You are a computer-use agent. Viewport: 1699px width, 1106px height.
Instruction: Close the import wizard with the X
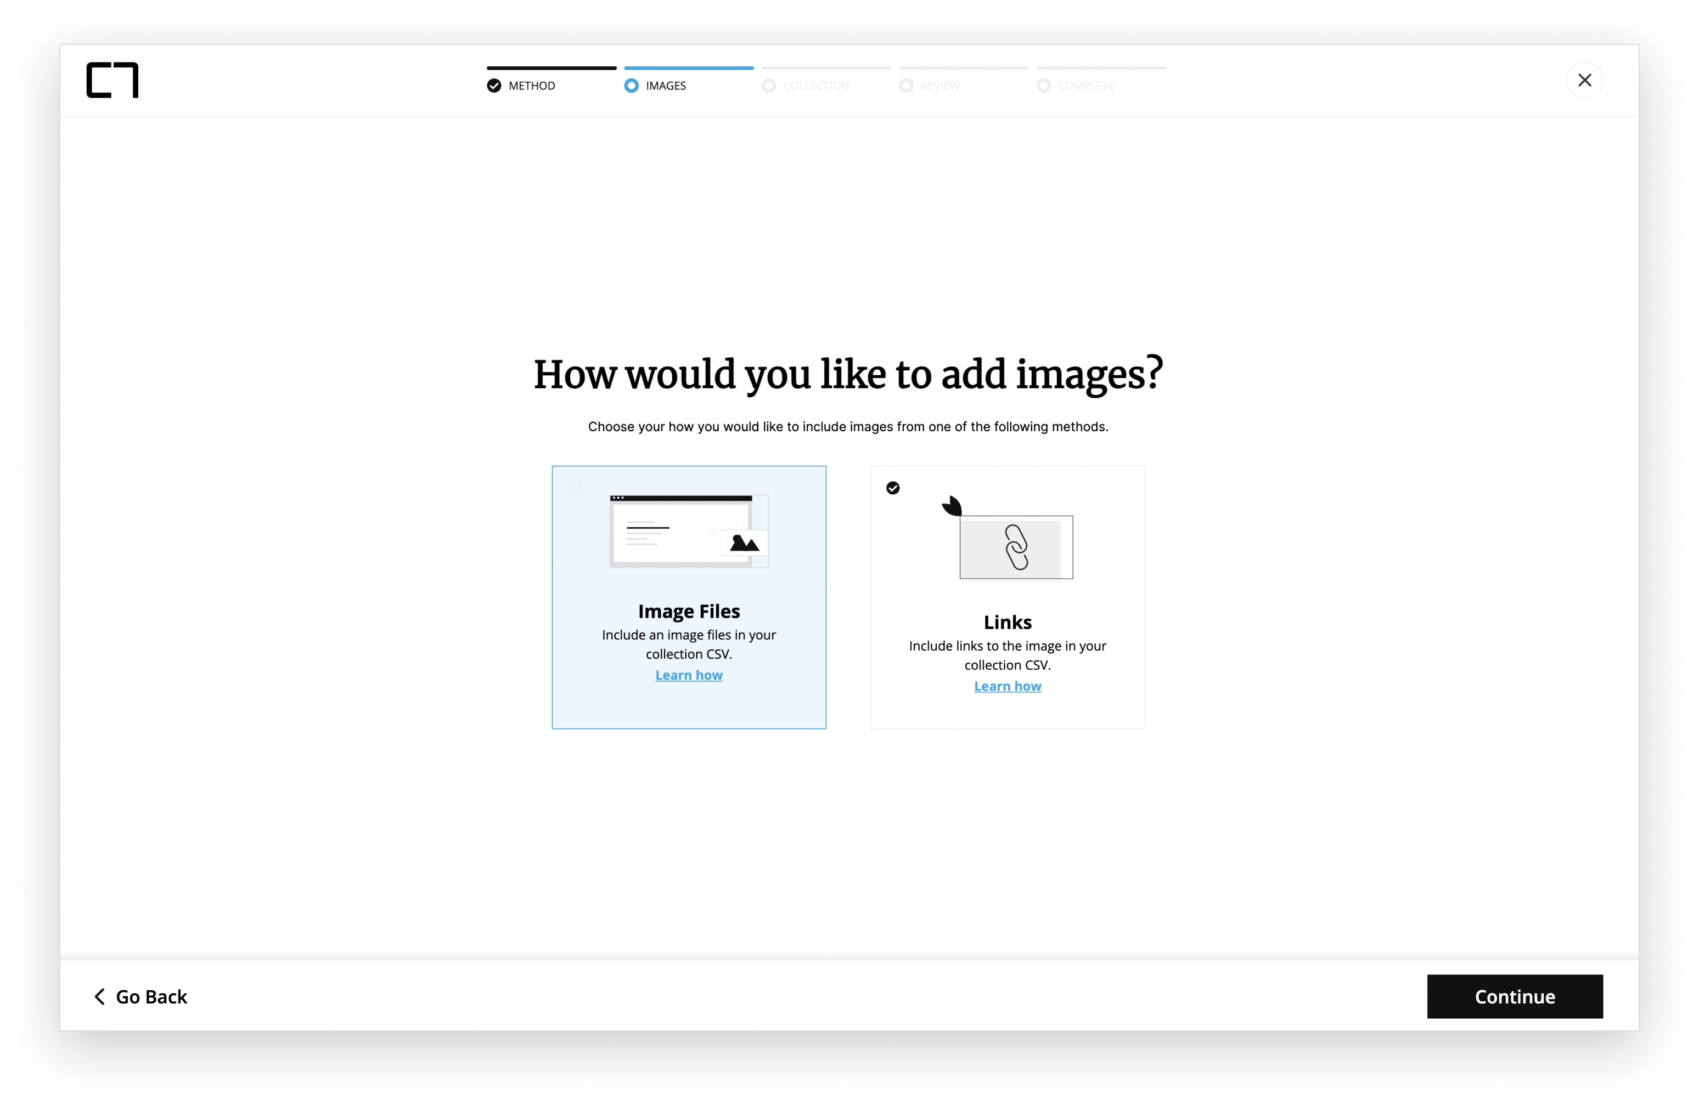point(1584,80)
